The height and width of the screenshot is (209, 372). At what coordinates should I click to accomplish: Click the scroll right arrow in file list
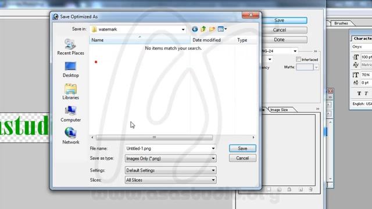click(x=253, y=138)
